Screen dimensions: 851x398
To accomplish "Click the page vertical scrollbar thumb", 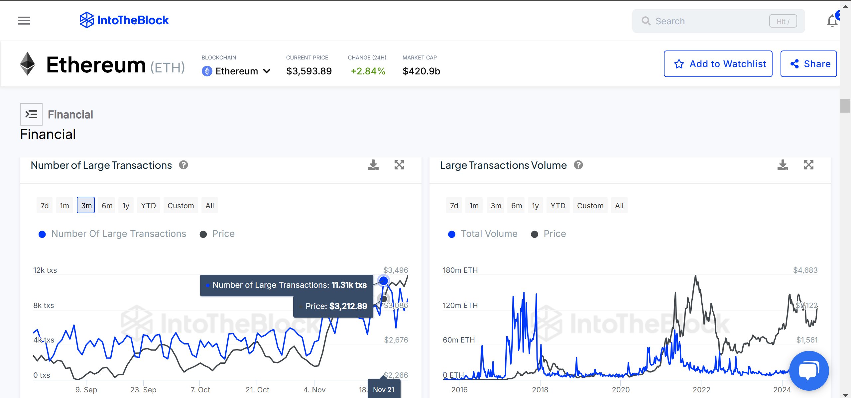I will tap(845, 106).
